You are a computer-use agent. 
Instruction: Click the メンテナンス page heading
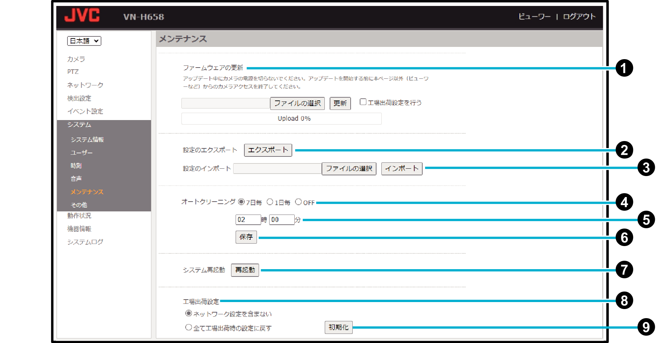183,39
